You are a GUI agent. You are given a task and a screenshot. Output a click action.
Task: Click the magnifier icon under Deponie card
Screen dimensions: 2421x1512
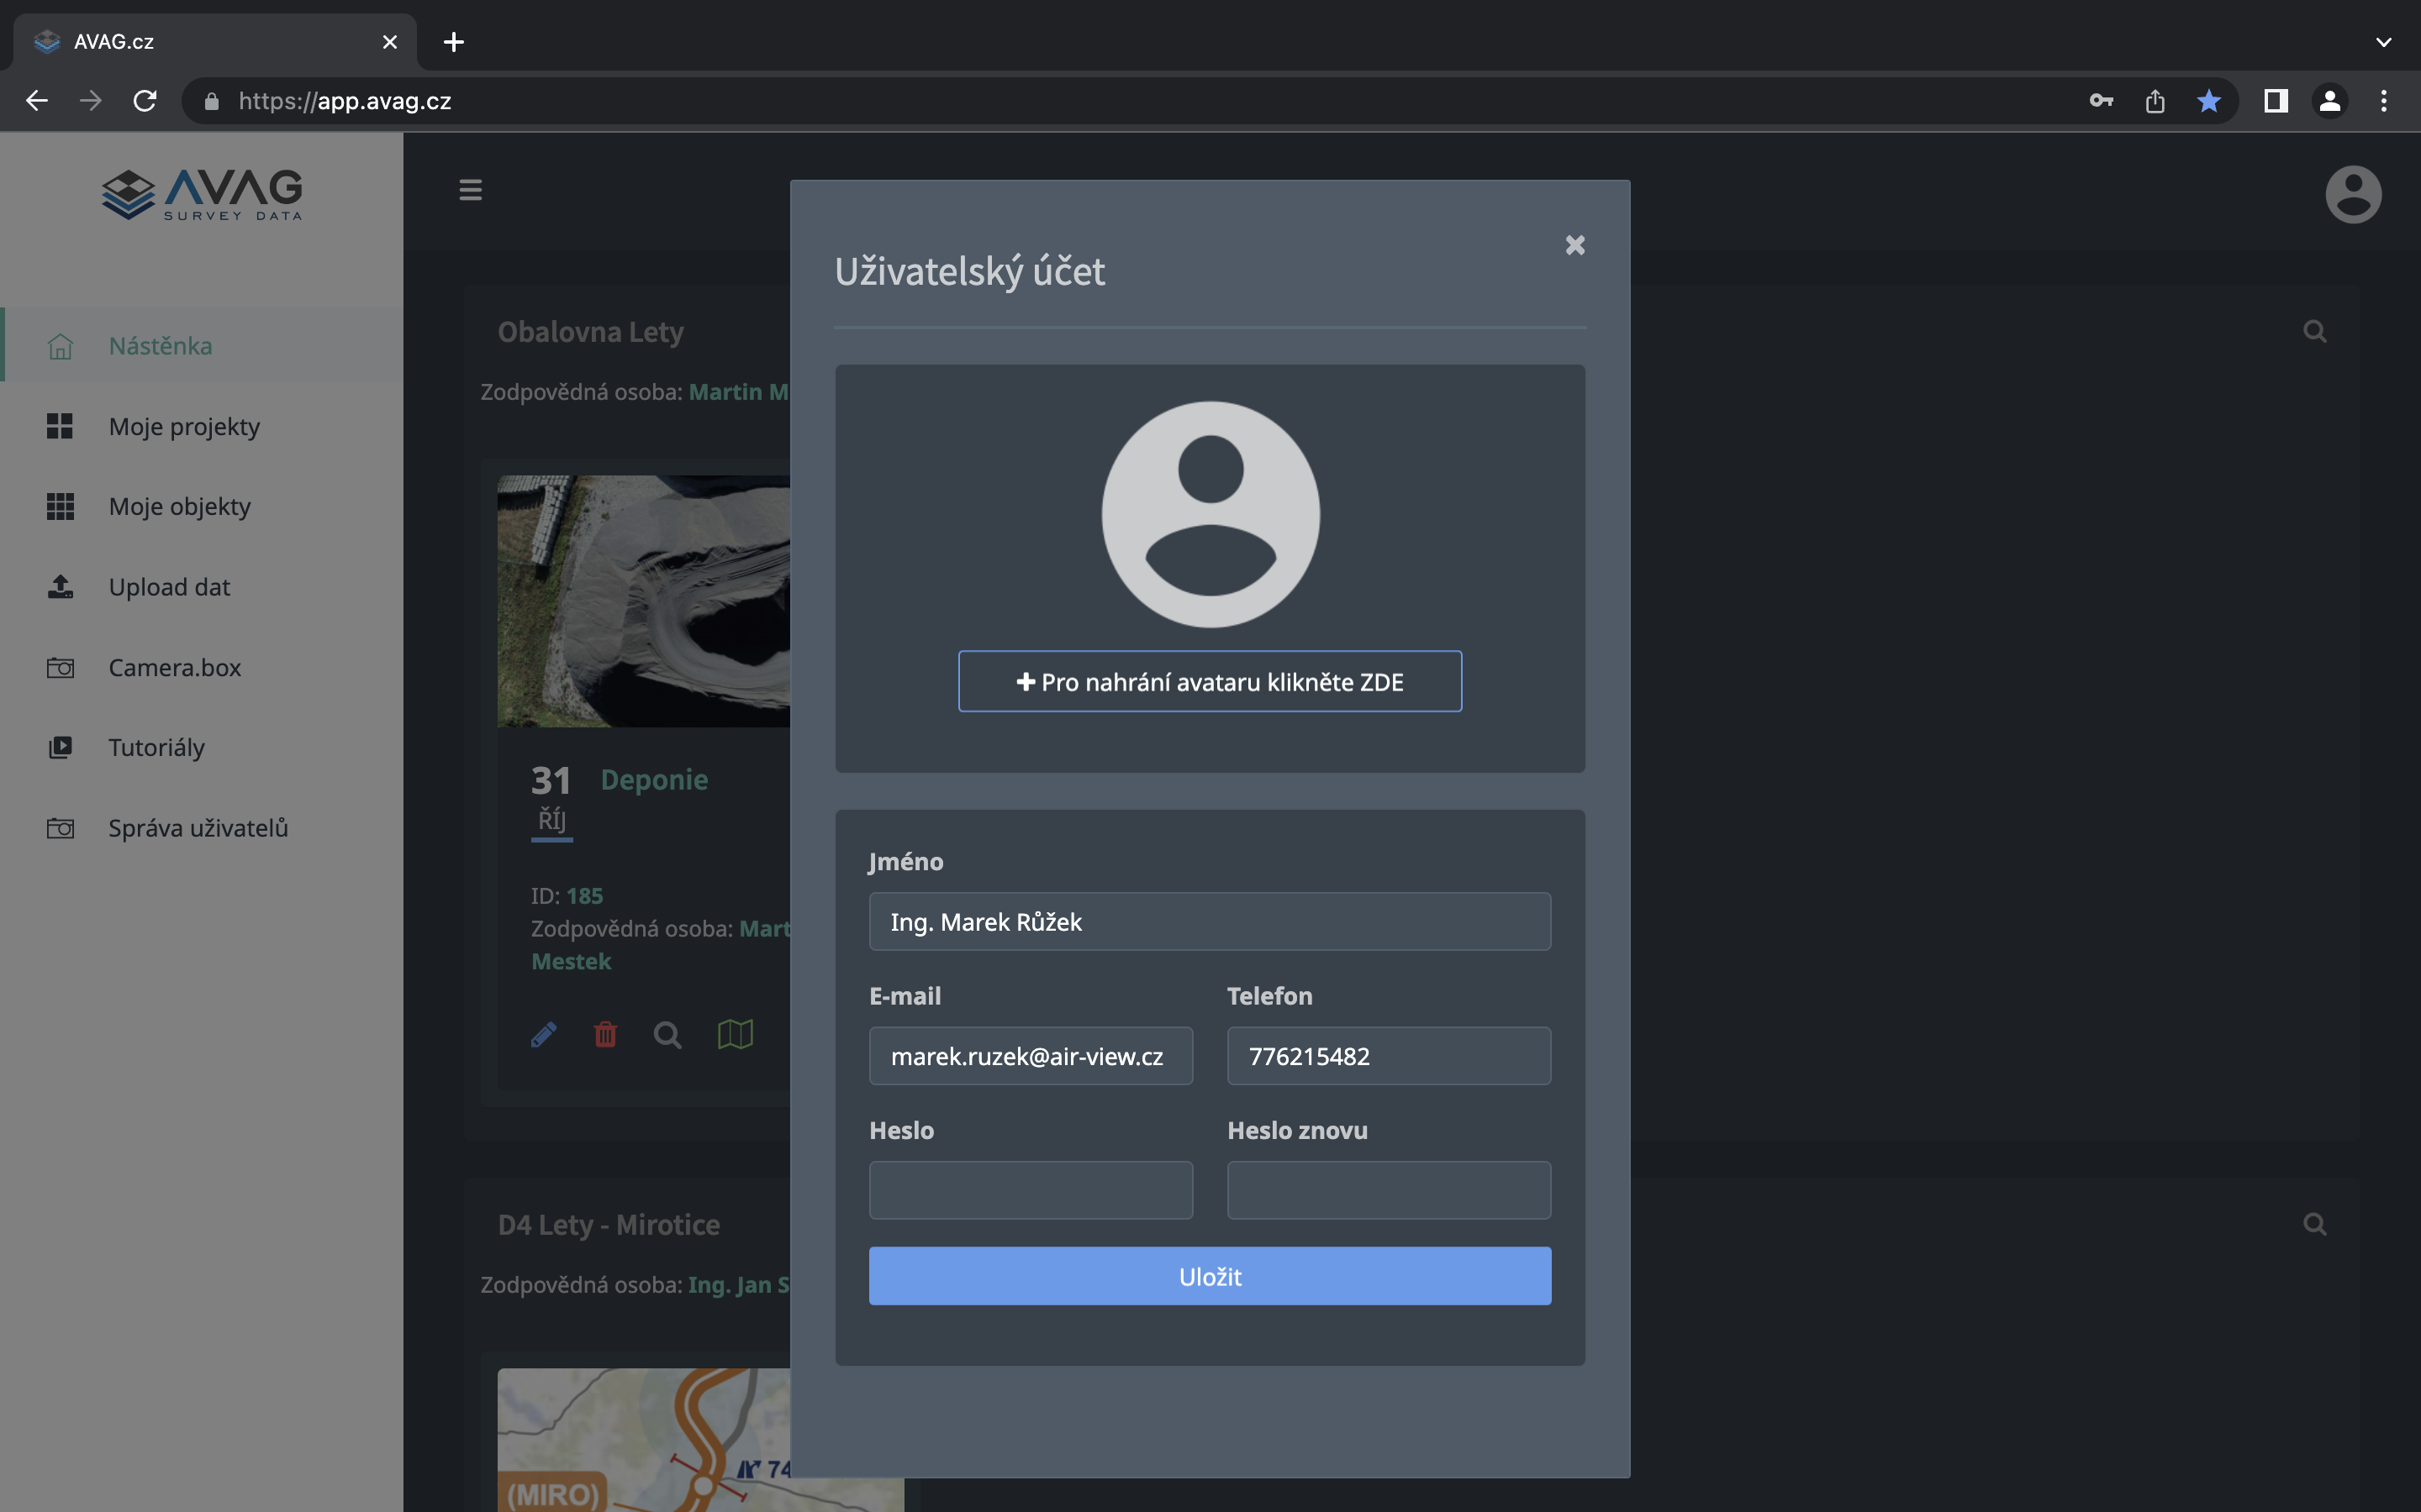click(667, 1034)
